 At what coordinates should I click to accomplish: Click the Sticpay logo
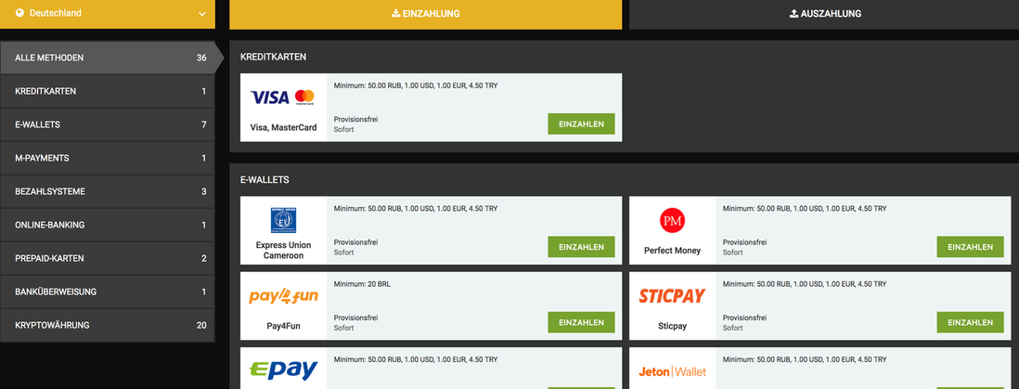pos(672,297)
